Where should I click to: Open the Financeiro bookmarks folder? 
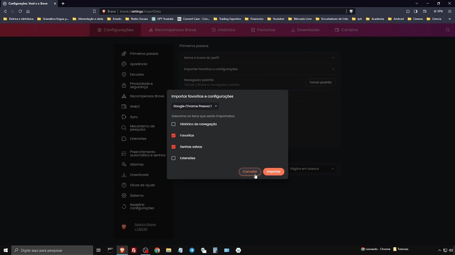coord(254,19)
